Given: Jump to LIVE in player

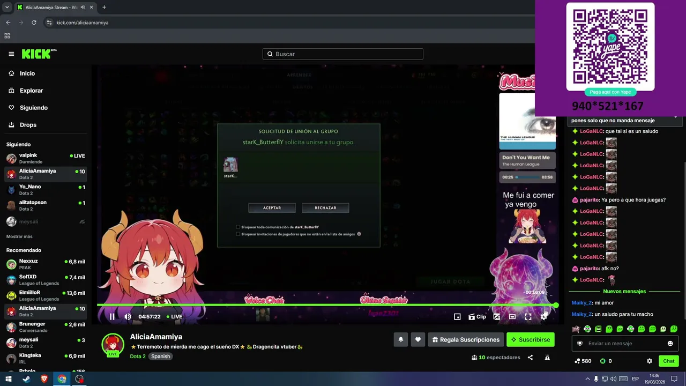Looking at the screenshot, I should click(174, 316).
